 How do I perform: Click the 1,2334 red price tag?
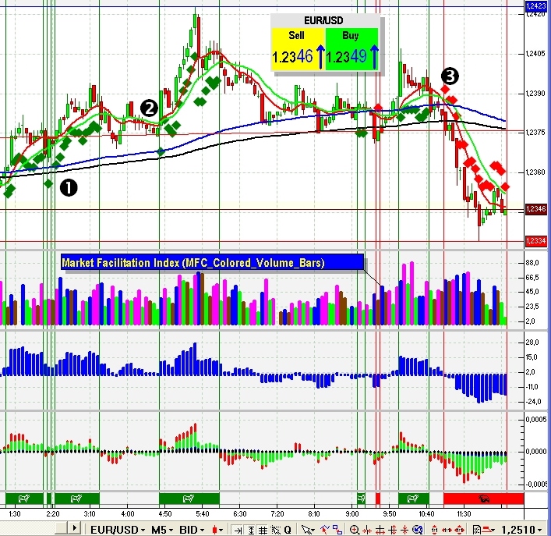click(x=536, y=241)
